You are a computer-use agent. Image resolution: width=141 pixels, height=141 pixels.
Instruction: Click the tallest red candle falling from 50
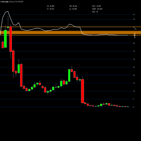11,39
